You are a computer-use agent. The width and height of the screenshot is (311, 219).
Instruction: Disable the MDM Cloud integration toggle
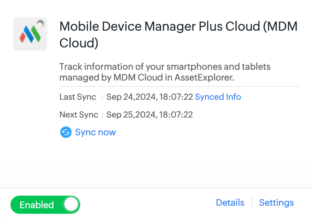coord(45,205)
